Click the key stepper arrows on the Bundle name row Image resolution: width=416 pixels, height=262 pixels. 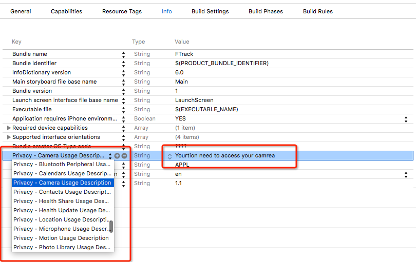123,54
